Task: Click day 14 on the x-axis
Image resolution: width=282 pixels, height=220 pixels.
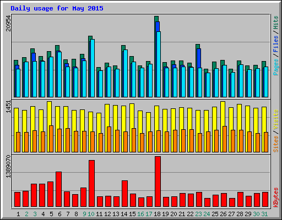Action: click(124, 214)
